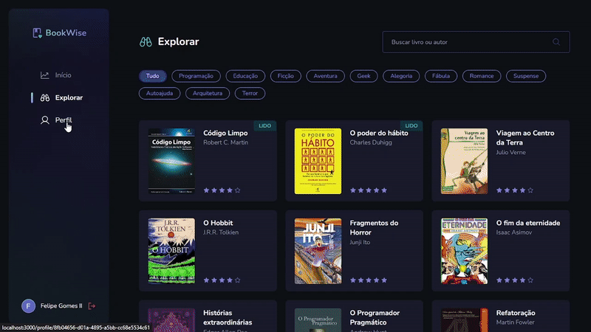Click the Fragmentos do Horror title

(x=374, y=228)
